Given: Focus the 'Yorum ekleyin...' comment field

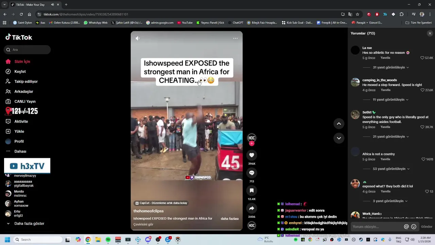Looking at the screenshot, I should click(377, 227).
